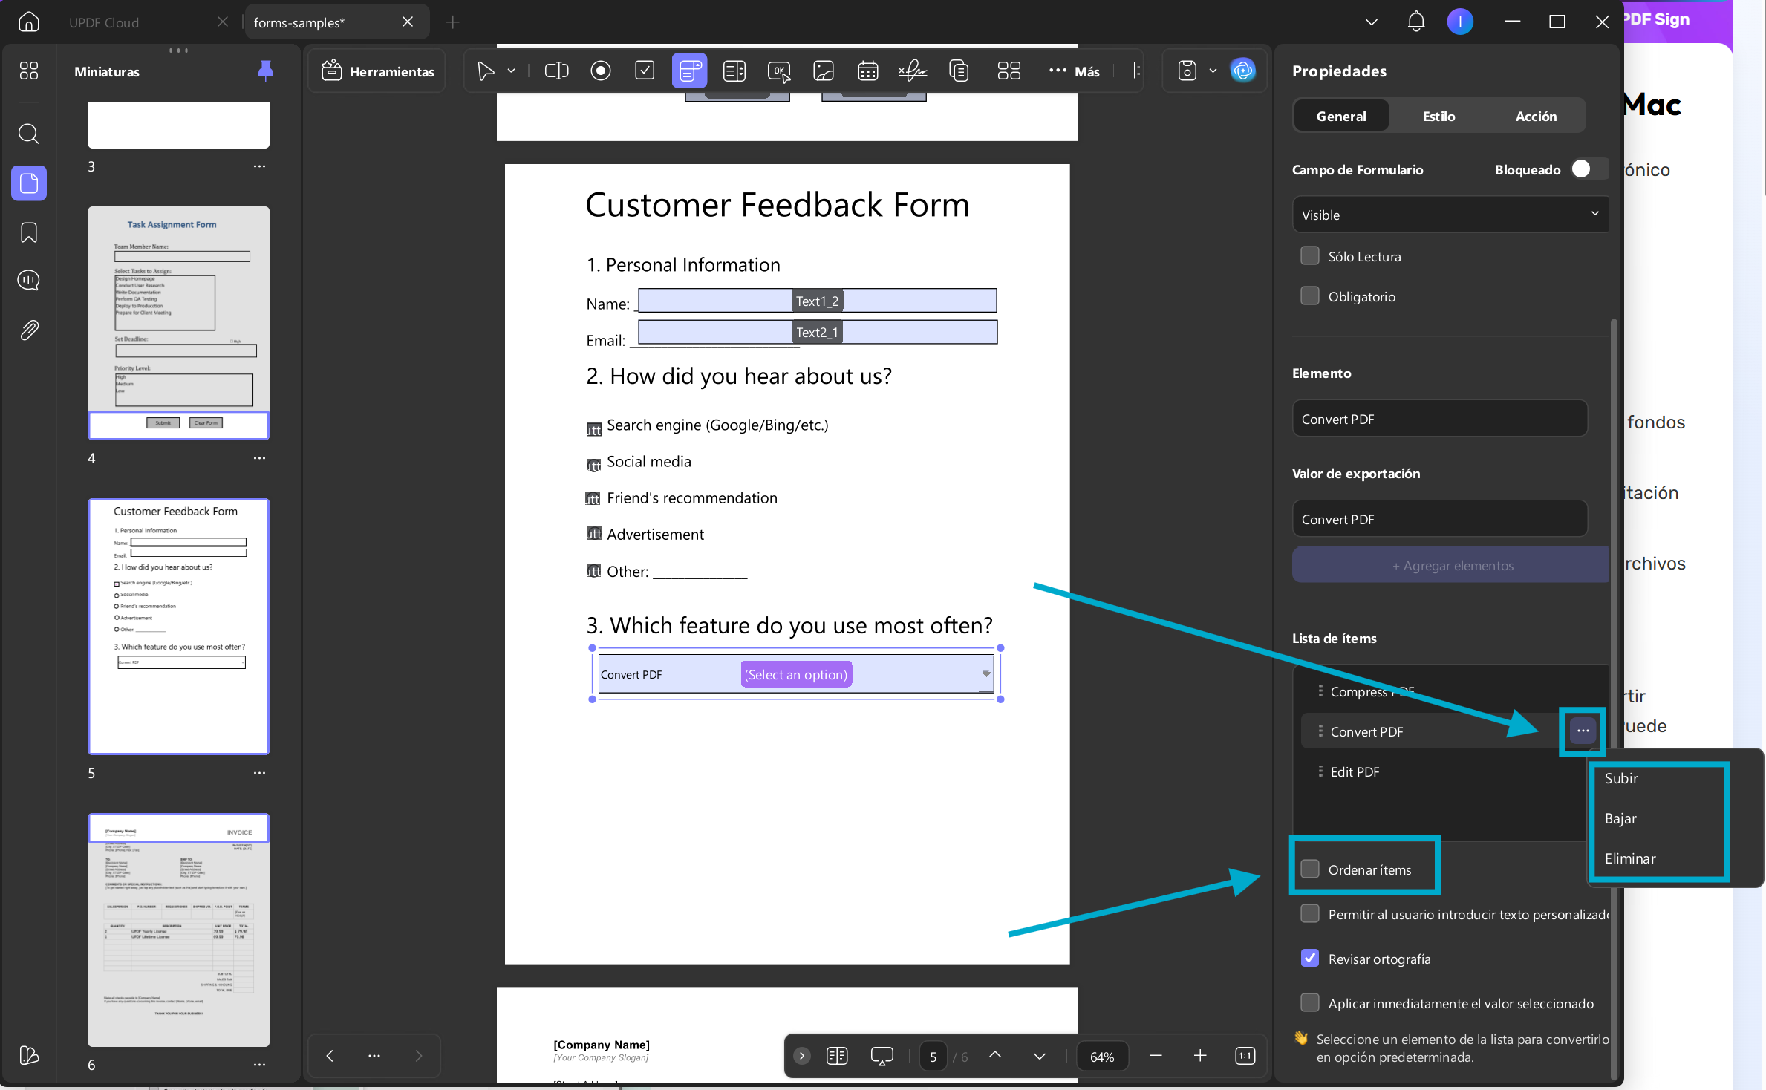Open the save options dropdown arrow
The width and height of the screenshot is (1766, 1090).
(x=1213, y=71)
